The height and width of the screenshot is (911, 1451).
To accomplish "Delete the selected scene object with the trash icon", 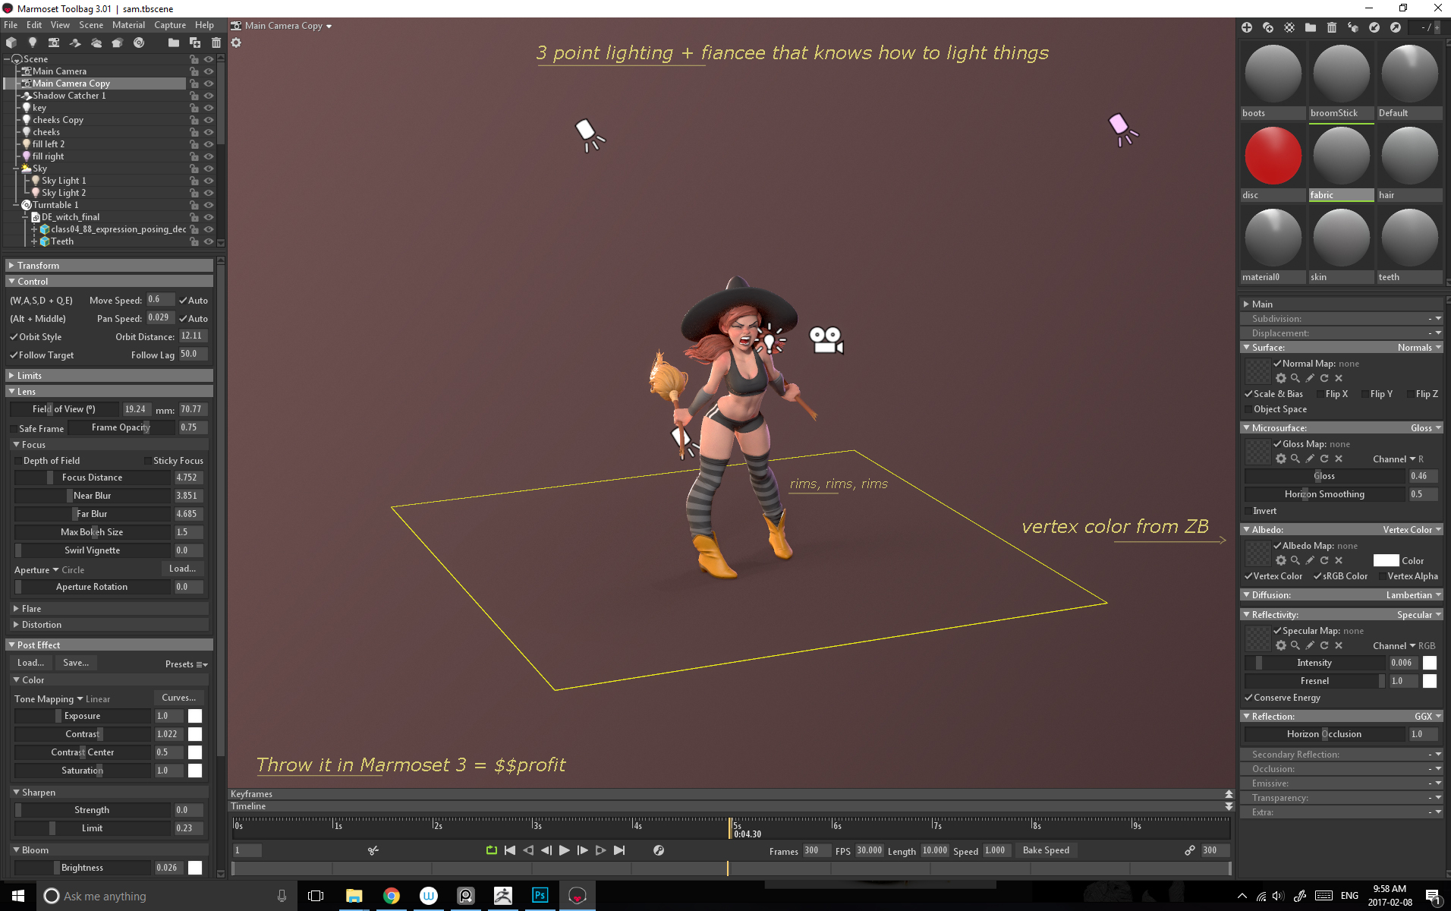I will pos(216,43).
